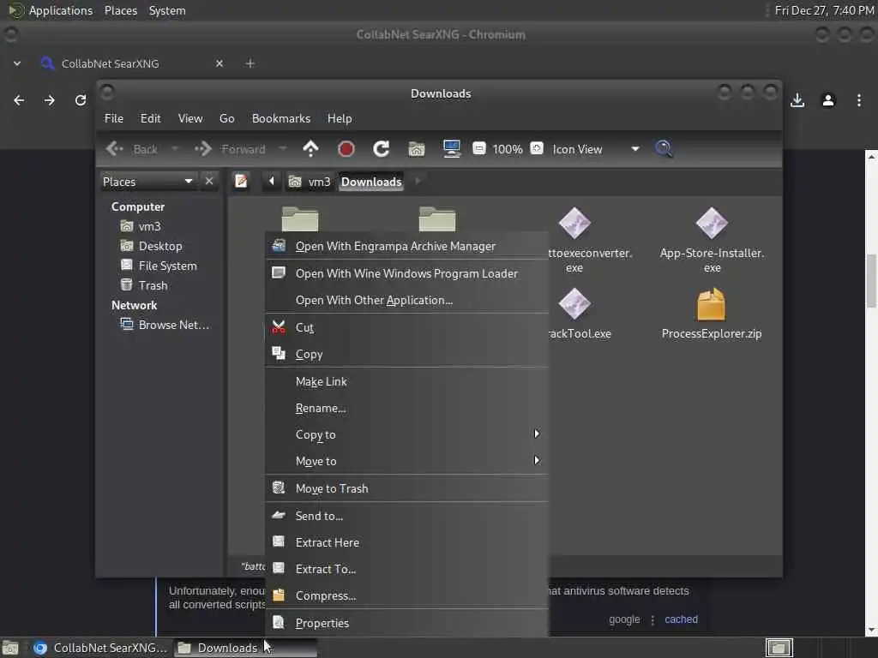Zoom out with the minus icon
Image resolution: width=878 pixels, height=658 pixels.
pyautogui.click(x=478, y=148)
